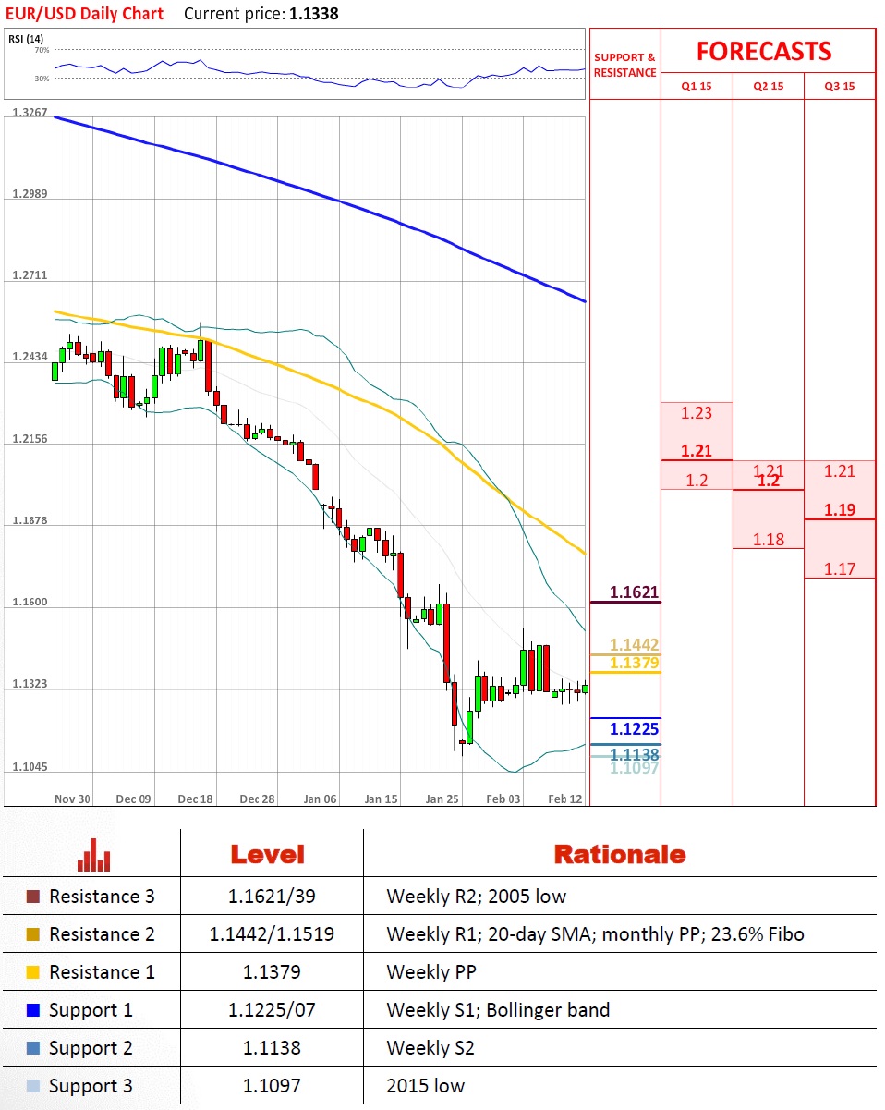Click the Support 2 steel blue swatch

pos(34,1048)
